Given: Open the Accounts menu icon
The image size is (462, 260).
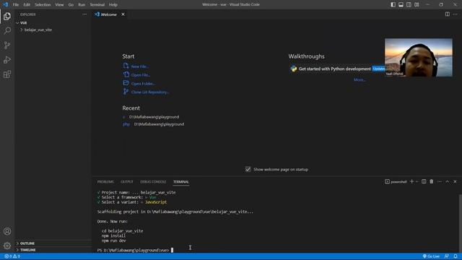Looking at the screenshot, I should tap(7, 231).
